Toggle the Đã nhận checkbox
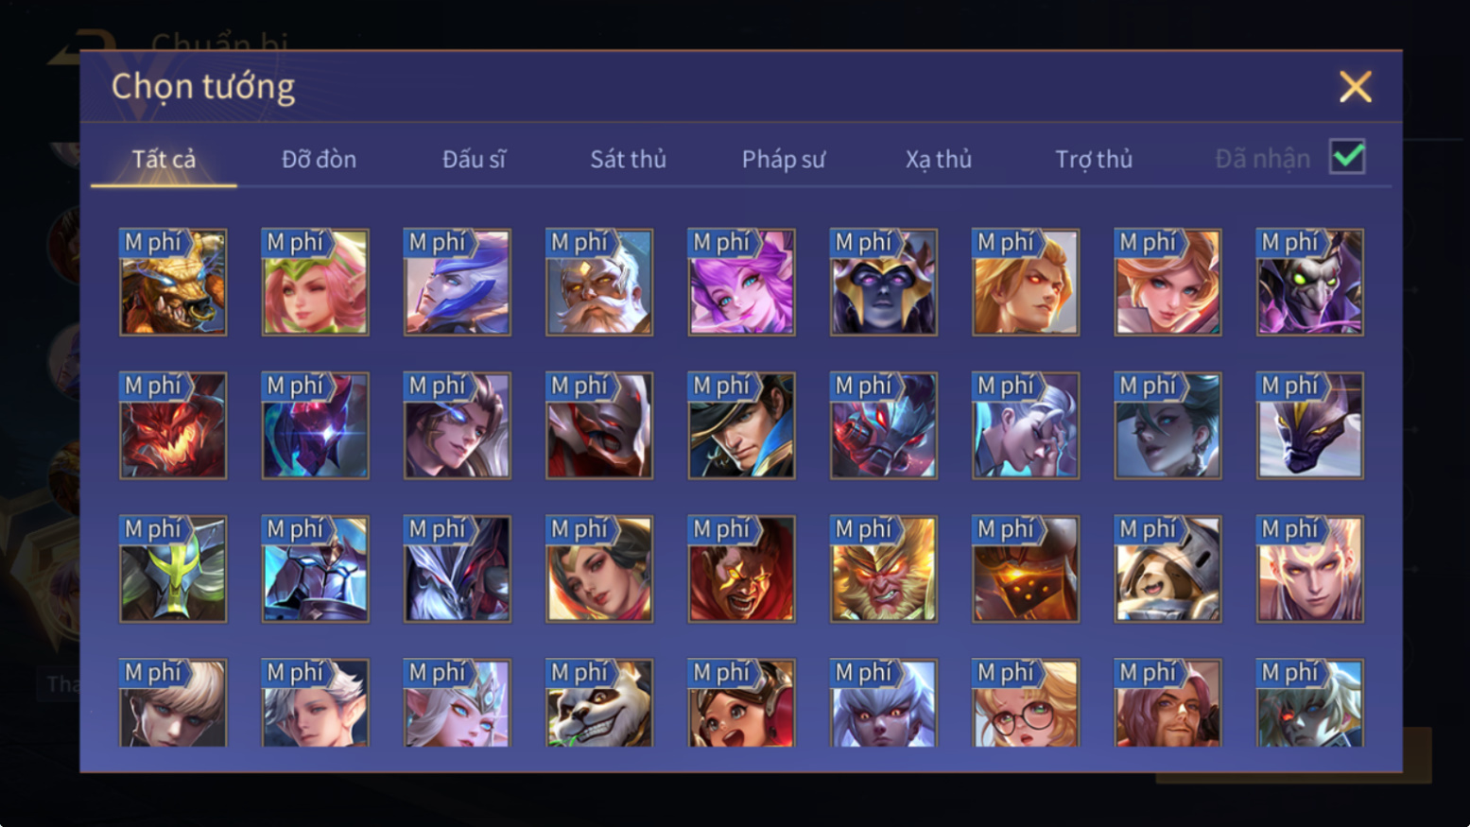Screen dimensions: 1470x827 [x=1347, y=157]
